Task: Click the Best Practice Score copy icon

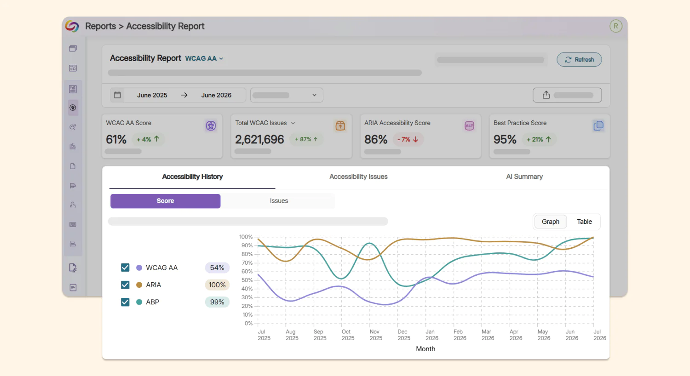Action: 598,125
